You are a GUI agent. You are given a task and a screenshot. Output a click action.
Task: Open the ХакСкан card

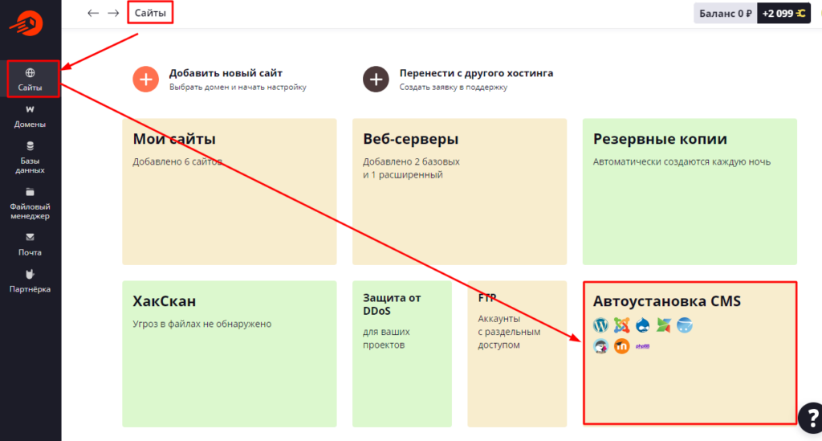point(230,354)
